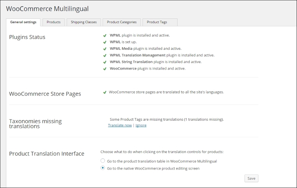Screen dimensions: 297x188
Task: Click 'WooCommerce store pages are translated' text
Action: click(x=166, y=92)
